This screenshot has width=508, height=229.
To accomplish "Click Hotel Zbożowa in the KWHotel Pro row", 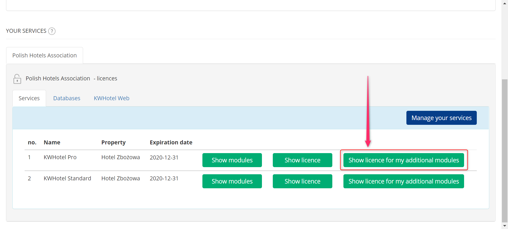I will tap(121, 157).
